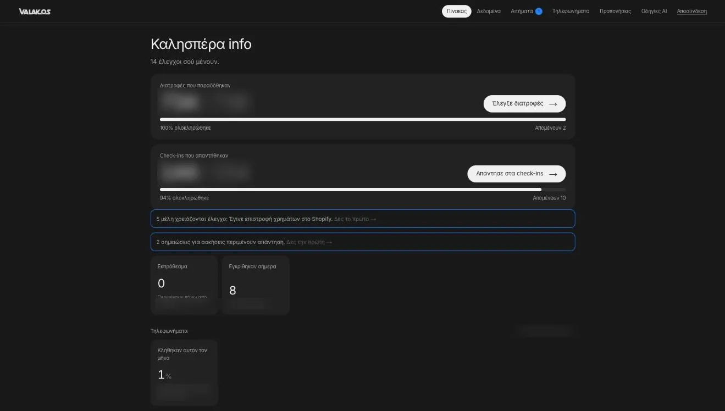Open the Πίνακας tab
Viewport: 725px width, 411px height.
click(456, 11)
